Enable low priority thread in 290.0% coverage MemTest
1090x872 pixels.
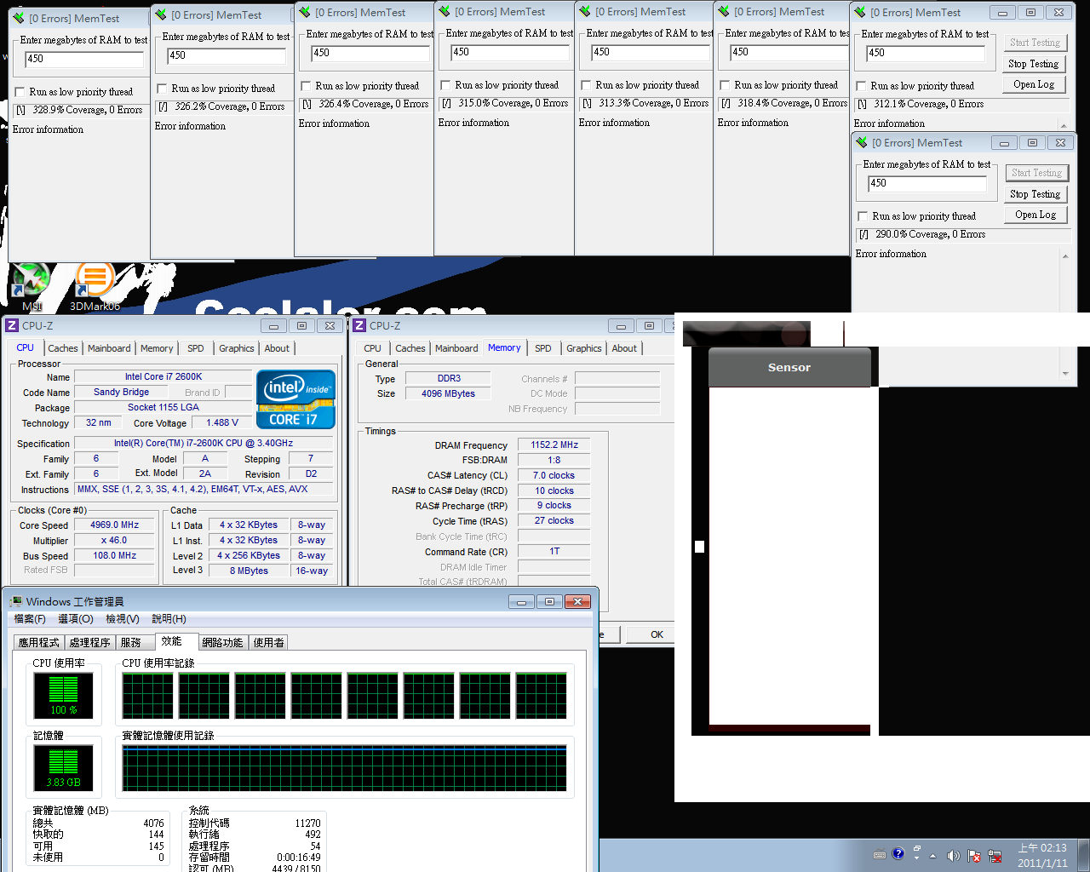pyautogui.click(x=863, y=216)
